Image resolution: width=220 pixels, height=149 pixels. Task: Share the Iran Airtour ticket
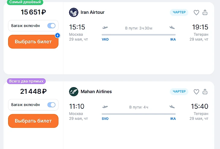205,13
